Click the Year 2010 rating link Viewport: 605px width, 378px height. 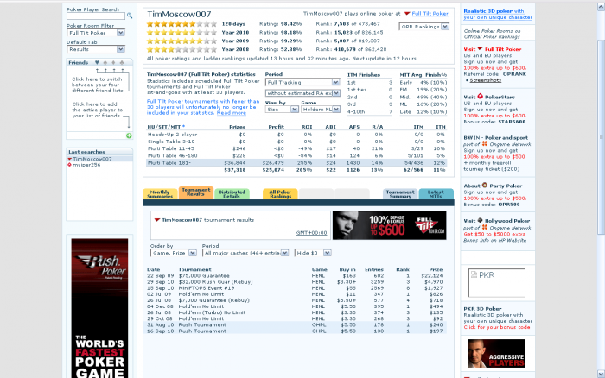235,33
